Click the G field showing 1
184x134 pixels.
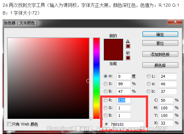click(124, 108)
